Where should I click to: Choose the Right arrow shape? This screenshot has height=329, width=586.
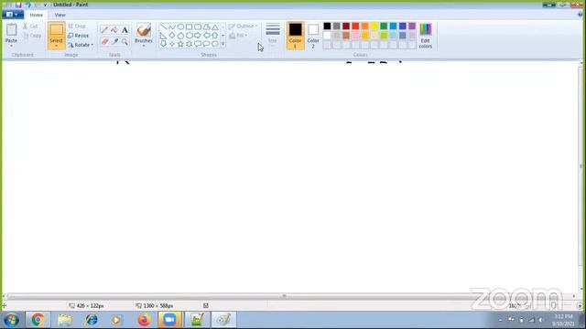(198, 36)
